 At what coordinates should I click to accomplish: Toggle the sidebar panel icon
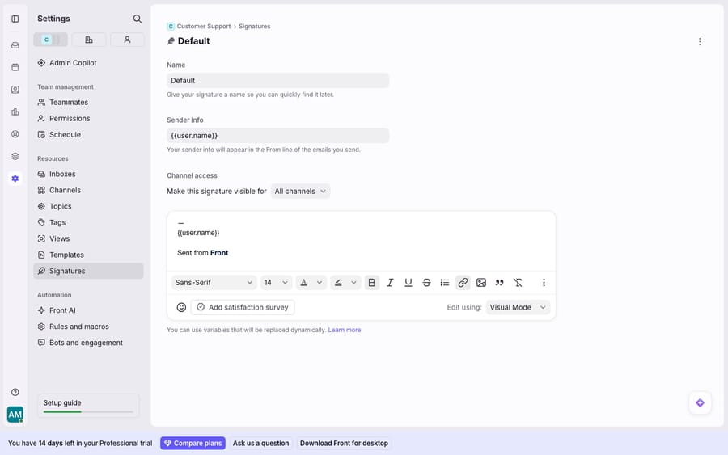15,19
